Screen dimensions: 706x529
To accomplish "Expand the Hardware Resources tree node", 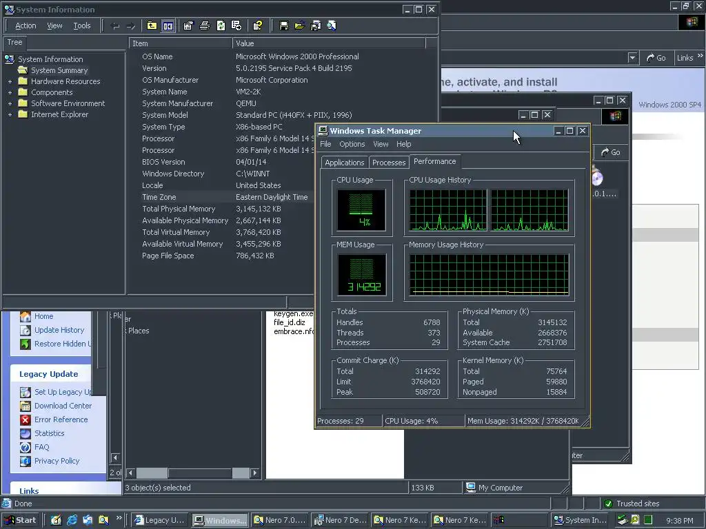I will coord(10,81).
